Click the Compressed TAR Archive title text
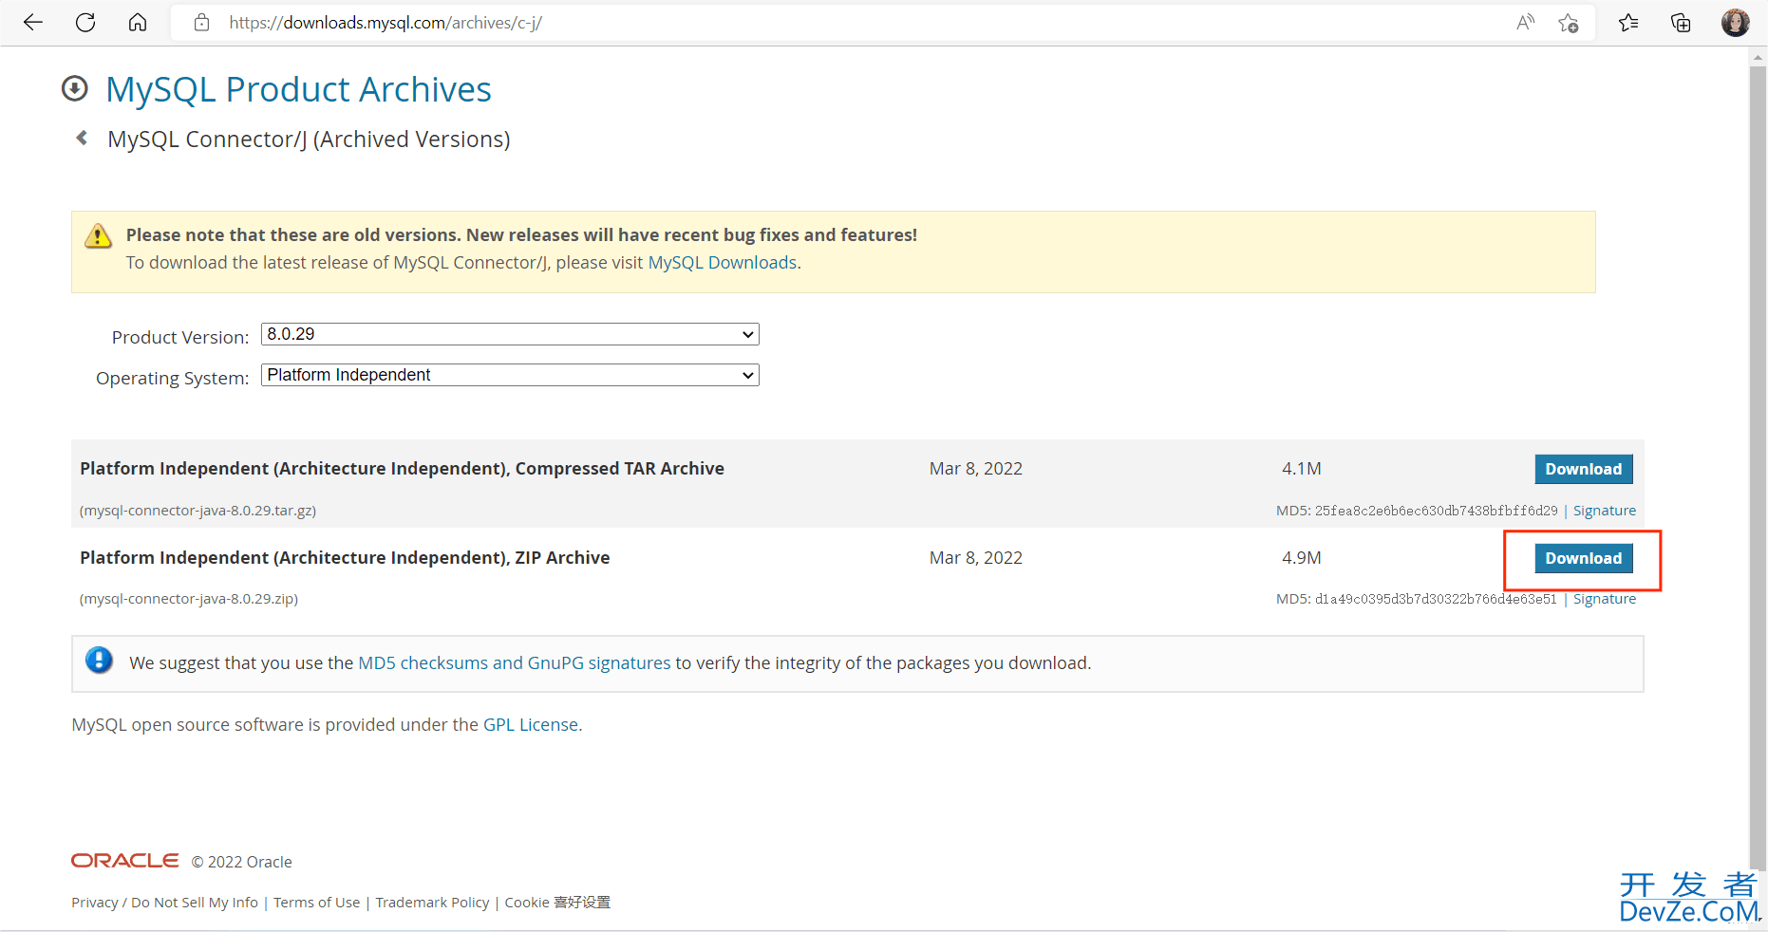The width and height of the screenshot is (1768, 932). click(402, 469)
